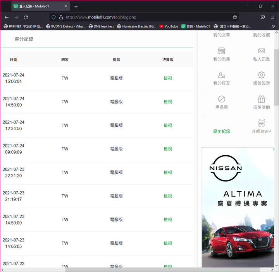Click the IP資訊 column header
279x272 pixels.
[168, 59]
